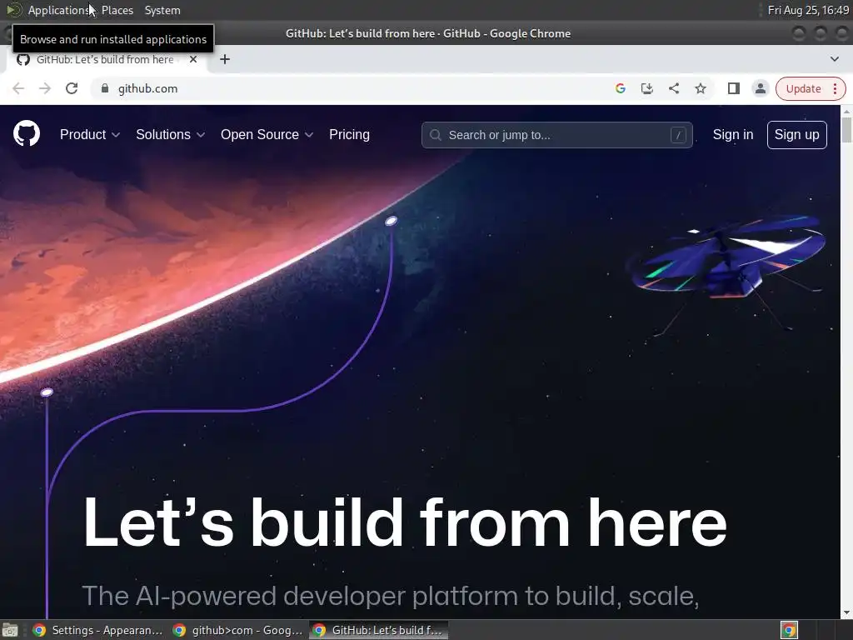Click the clock showing Fri Aug 25, 16:49
The height and width of the screenshot is (640, 853).
coord(808,10)
